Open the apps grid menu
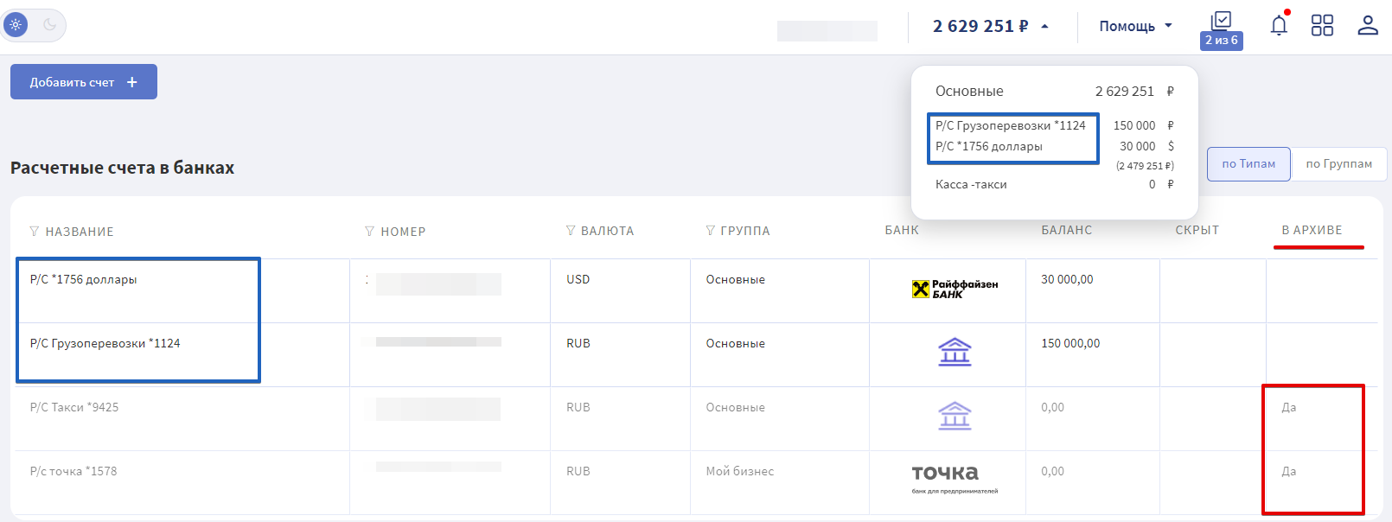 [1322, 26]
